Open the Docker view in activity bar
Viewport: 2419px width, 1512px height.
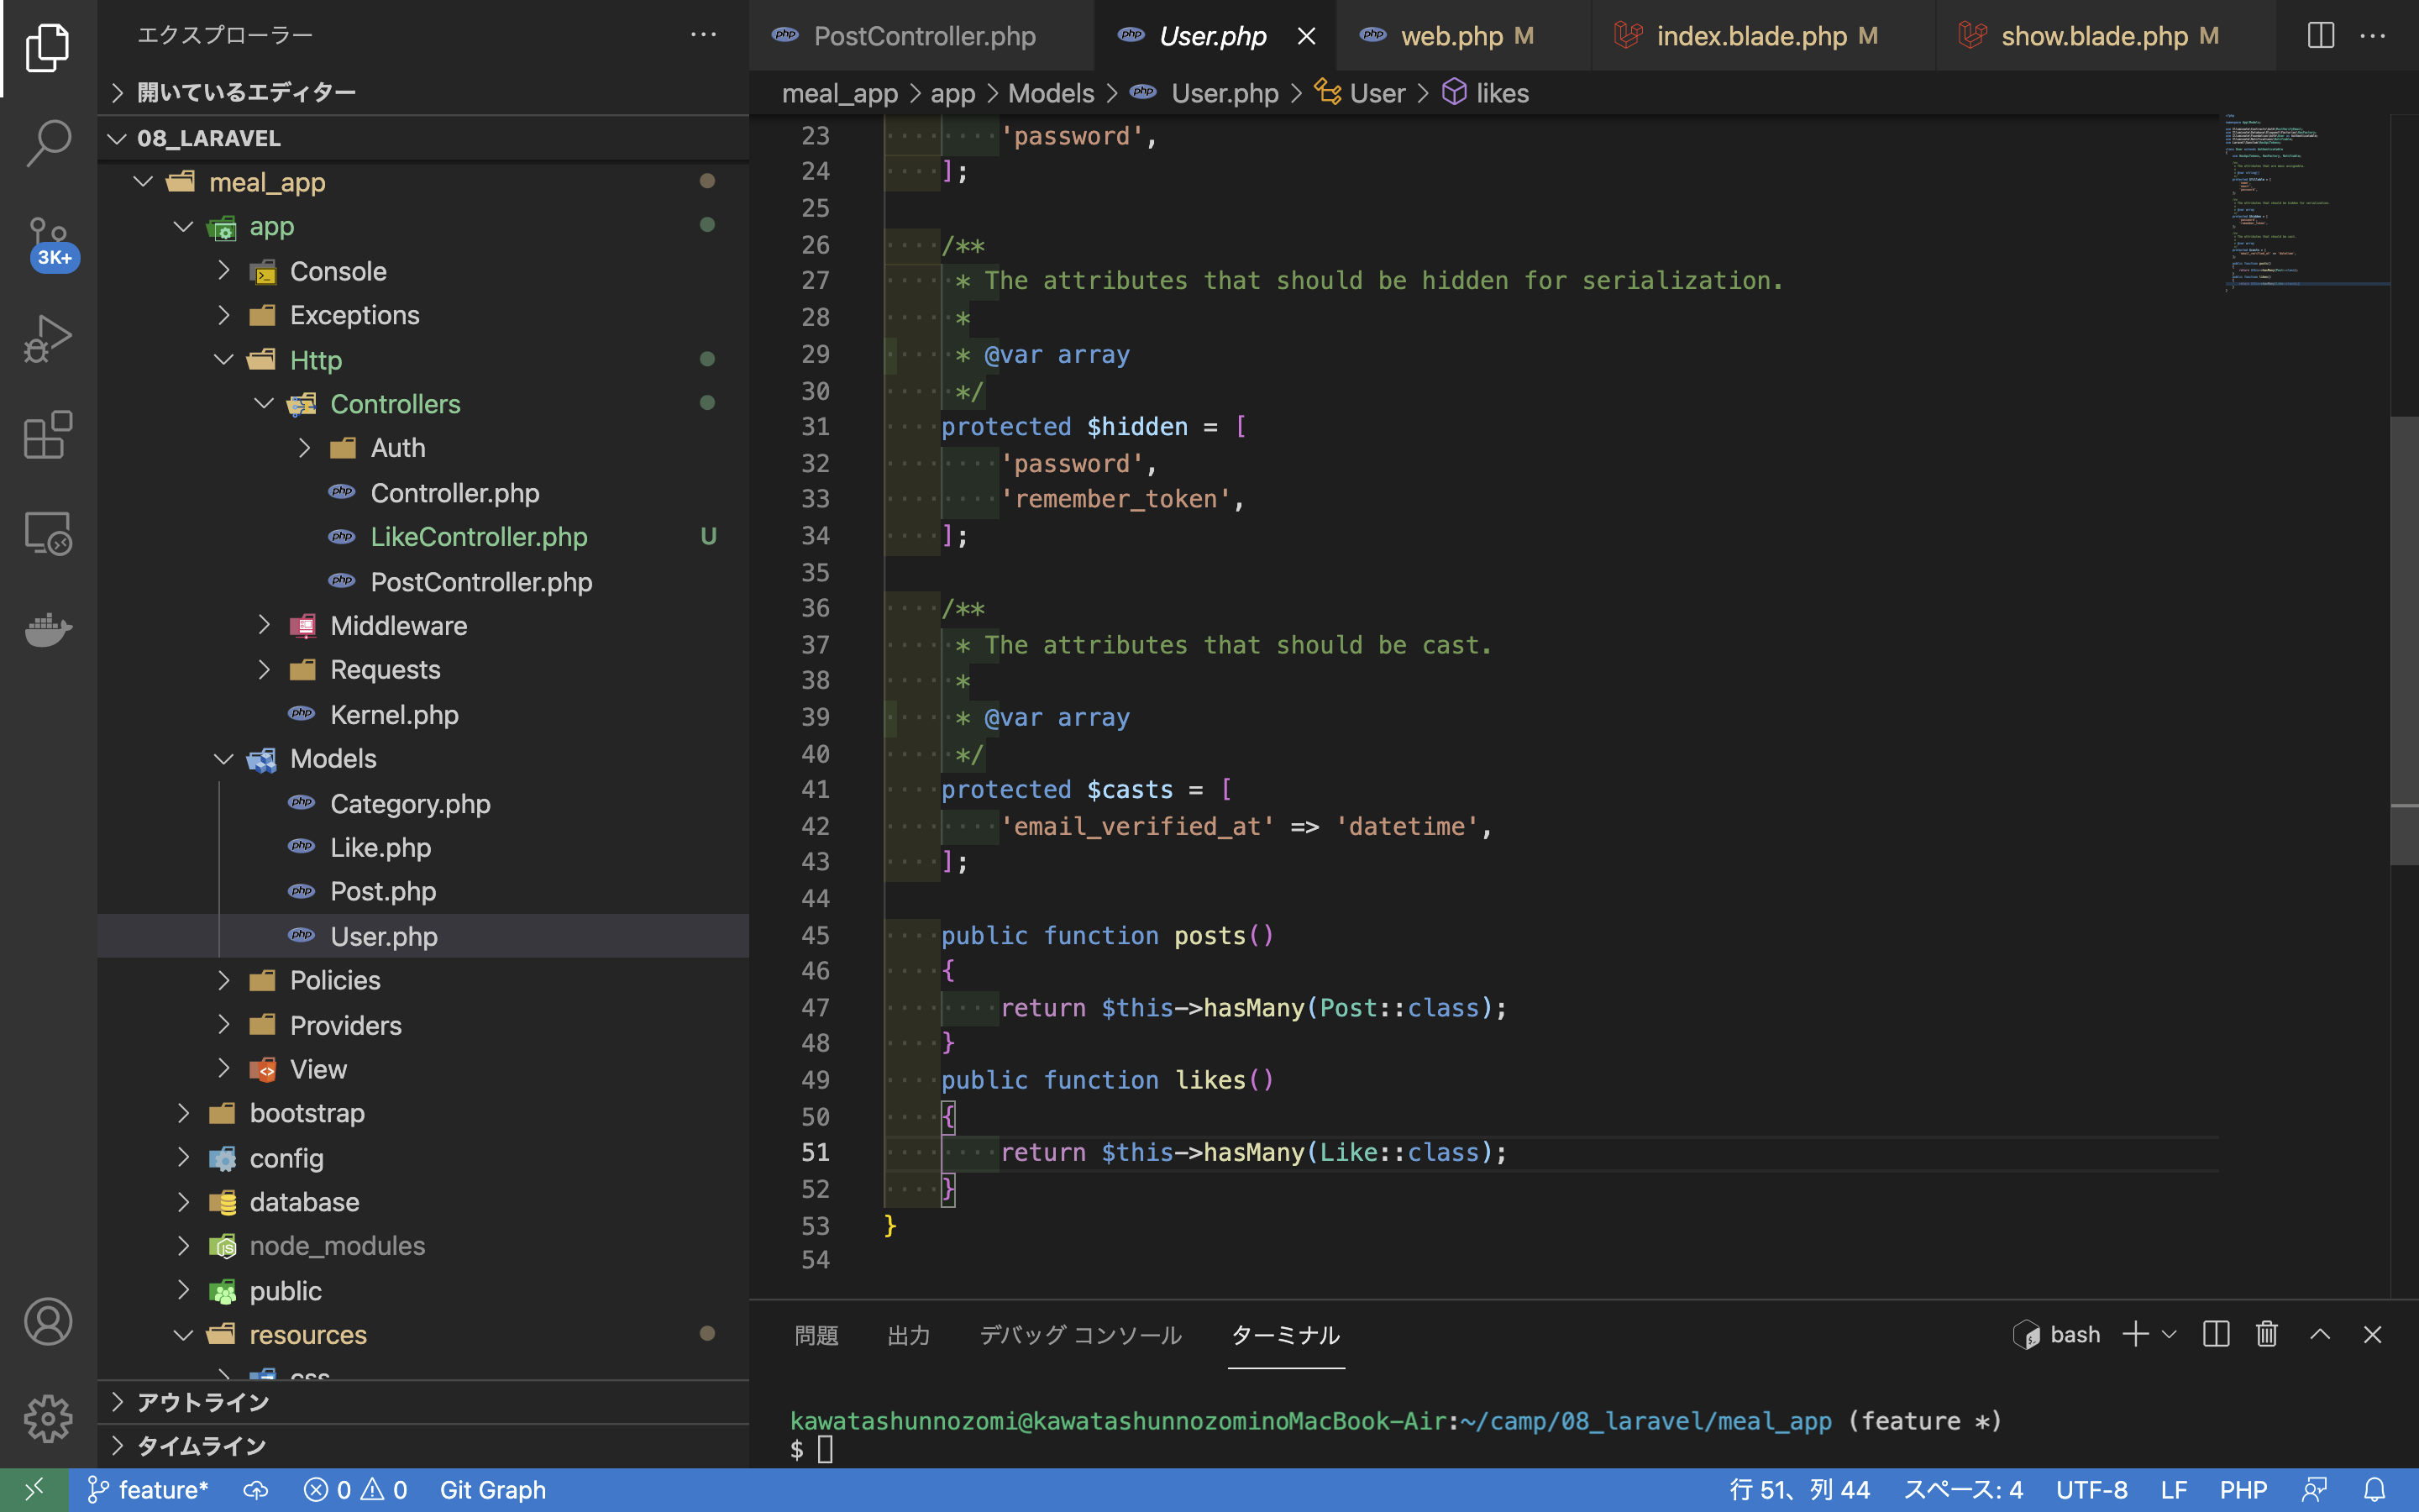pos(47,630)
